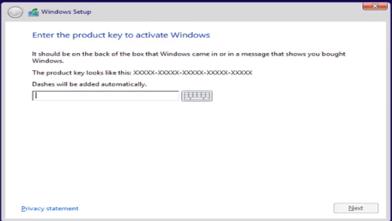Click the Next button
Image resolution: width=392 pixels, height=221 pixels.
coord(356,208)
